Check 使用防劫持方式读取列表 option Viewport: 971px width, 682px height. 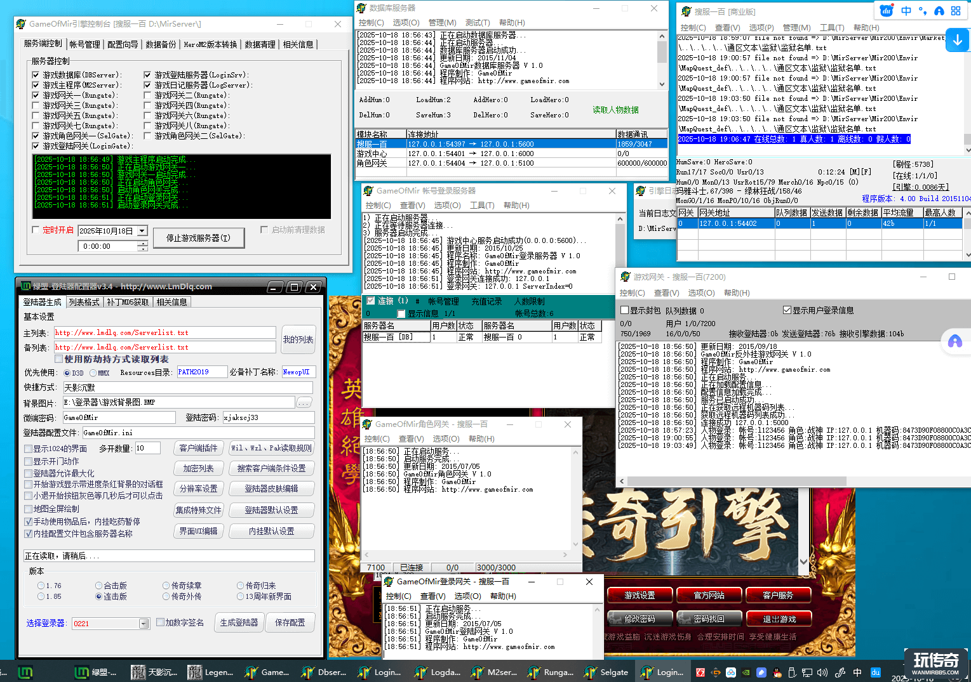pyautogui.click(x=59, y=359)
